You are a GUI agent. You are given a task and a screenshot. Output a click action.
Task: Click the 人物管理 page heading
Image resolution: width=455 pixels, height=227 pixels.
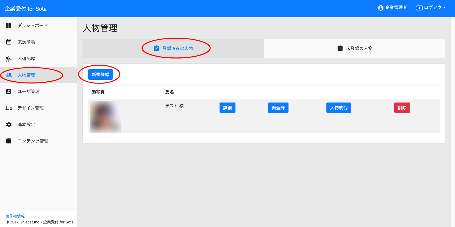click(100, 28)
